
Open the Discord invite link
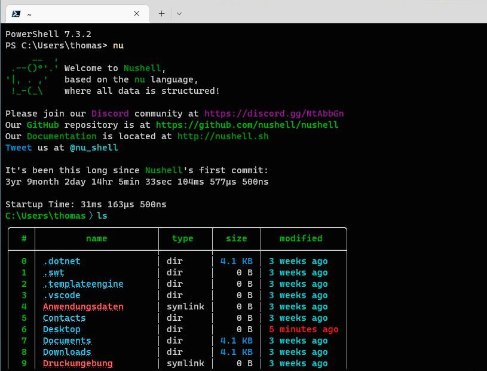274,114
